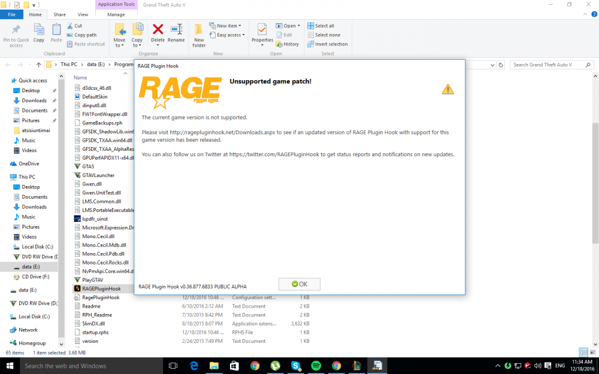Open Task View on the taskbar
Screen dimensions: 599x374
tap(173, 366)
